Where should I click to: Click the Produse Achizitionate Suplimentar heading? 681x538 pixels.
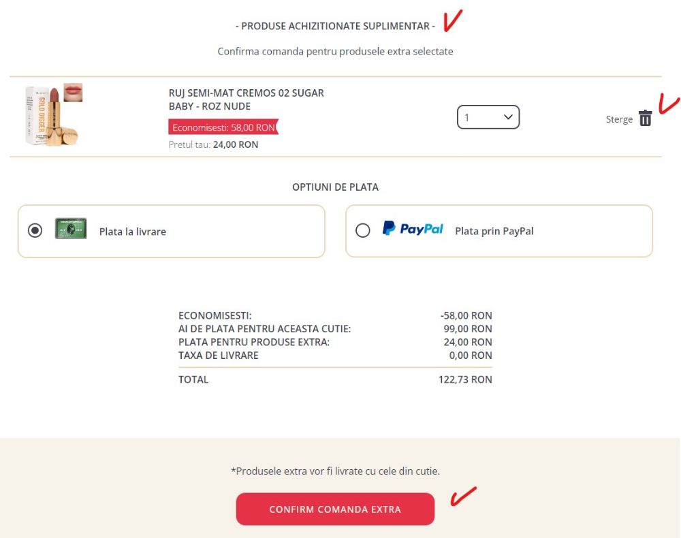tap(335, 26)
